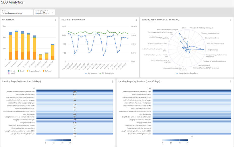
Task: Open Landing Pages by Users (Last 30 days) menu
Action: pos(113,82)
